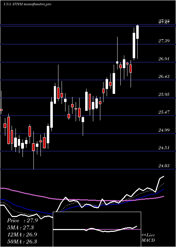
Task: Select the 25.95 price axis label
Action: [x=164, y=95]
